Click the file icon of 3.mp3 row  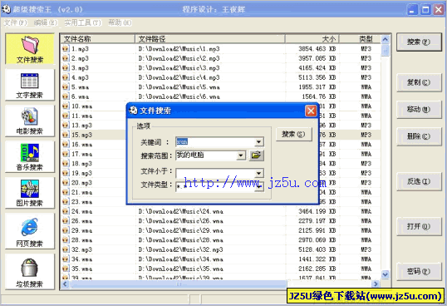pyautogui.click(x=66, y=68)
